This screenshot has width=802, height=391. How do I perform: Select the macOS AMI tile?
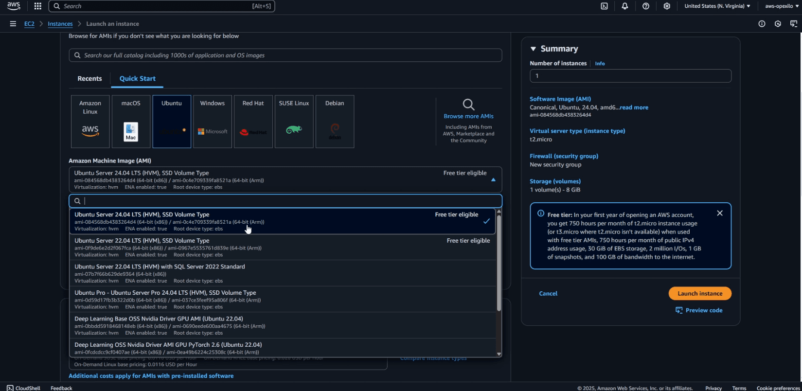(x=131, y=122)
